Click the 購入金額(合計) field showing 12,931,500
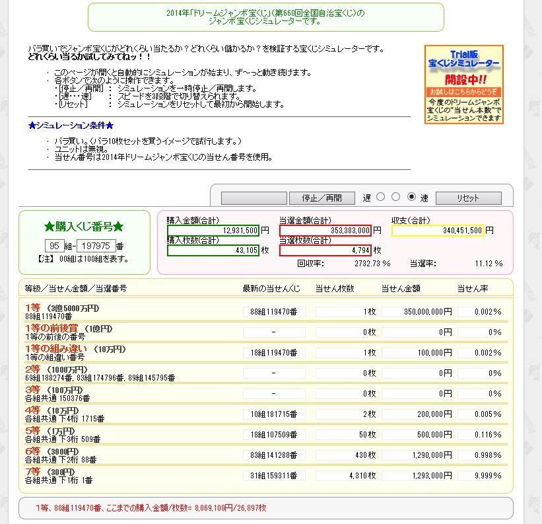The width and height of the screenshot is (542, 524). click(213, 231)
